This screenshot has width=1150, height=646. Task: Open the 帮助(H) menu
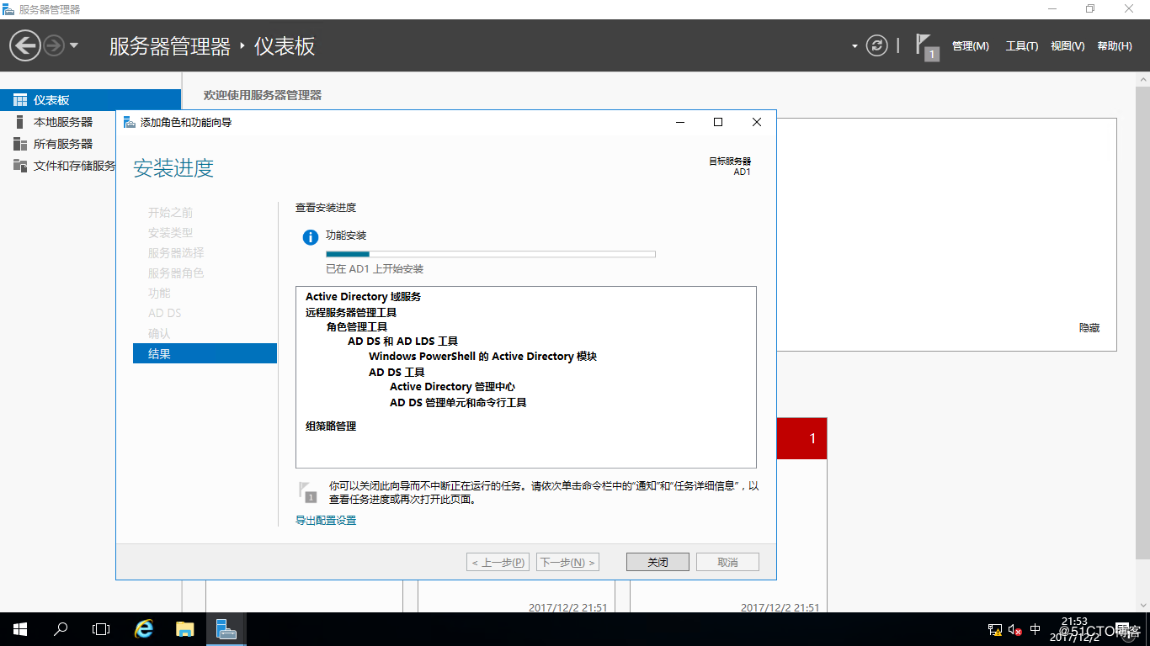pyautogui.click(x=1115, y=46)
